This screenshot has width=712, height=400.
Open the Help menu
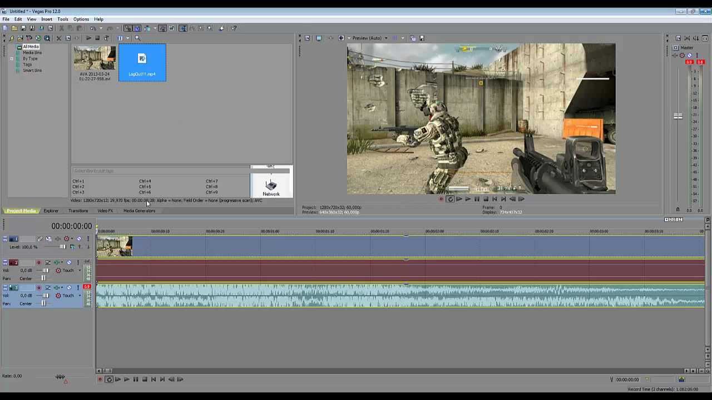98,19
